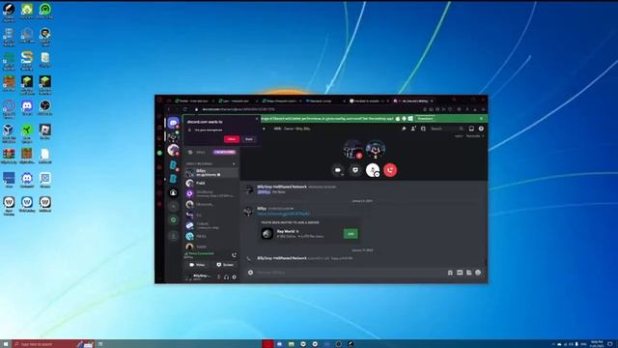Image resolution: width=618 pixels, height=348 pixels.
Task: Select the VirtualBox desktop icon
Action: [x=9, y=131]
